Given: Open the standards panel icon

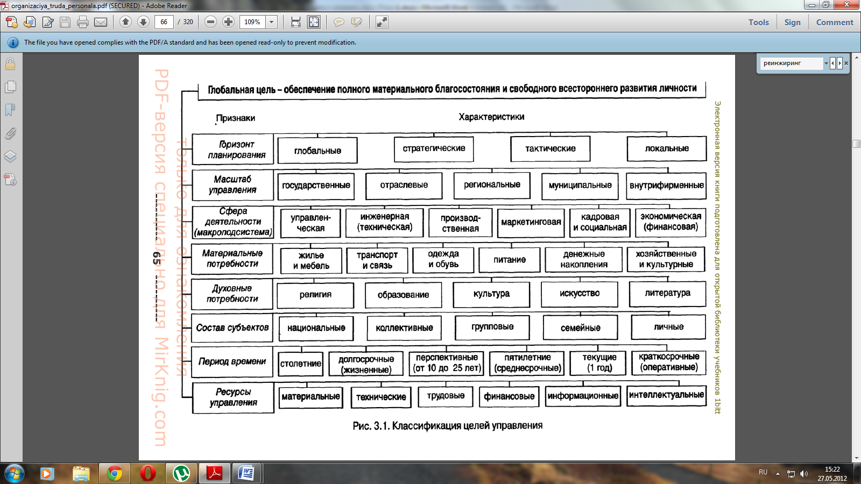Looking at the screenshot, I should 10,180.
